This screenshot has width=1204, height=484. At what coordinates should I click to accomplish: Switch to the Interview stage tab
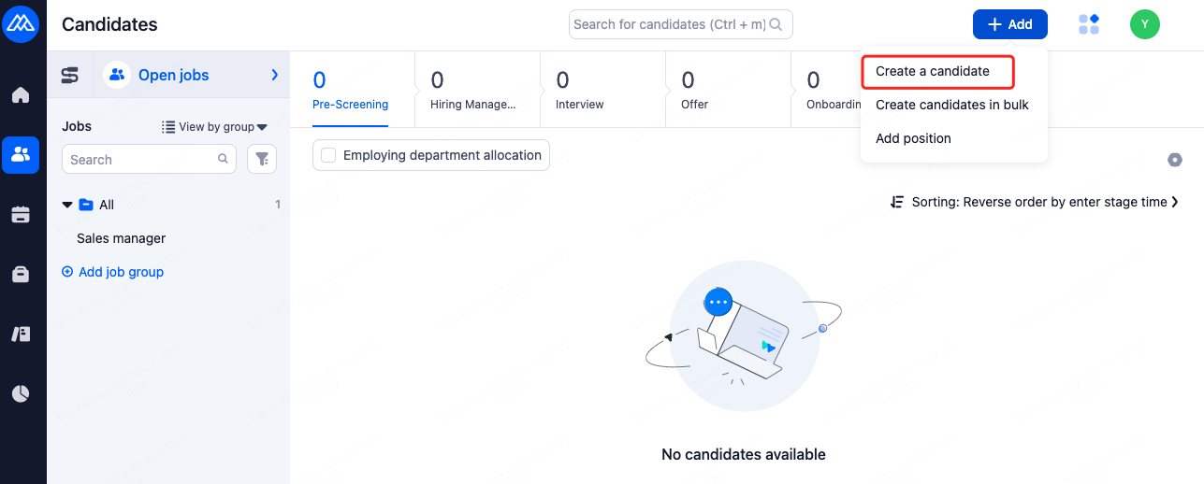[x=580, y=91]
